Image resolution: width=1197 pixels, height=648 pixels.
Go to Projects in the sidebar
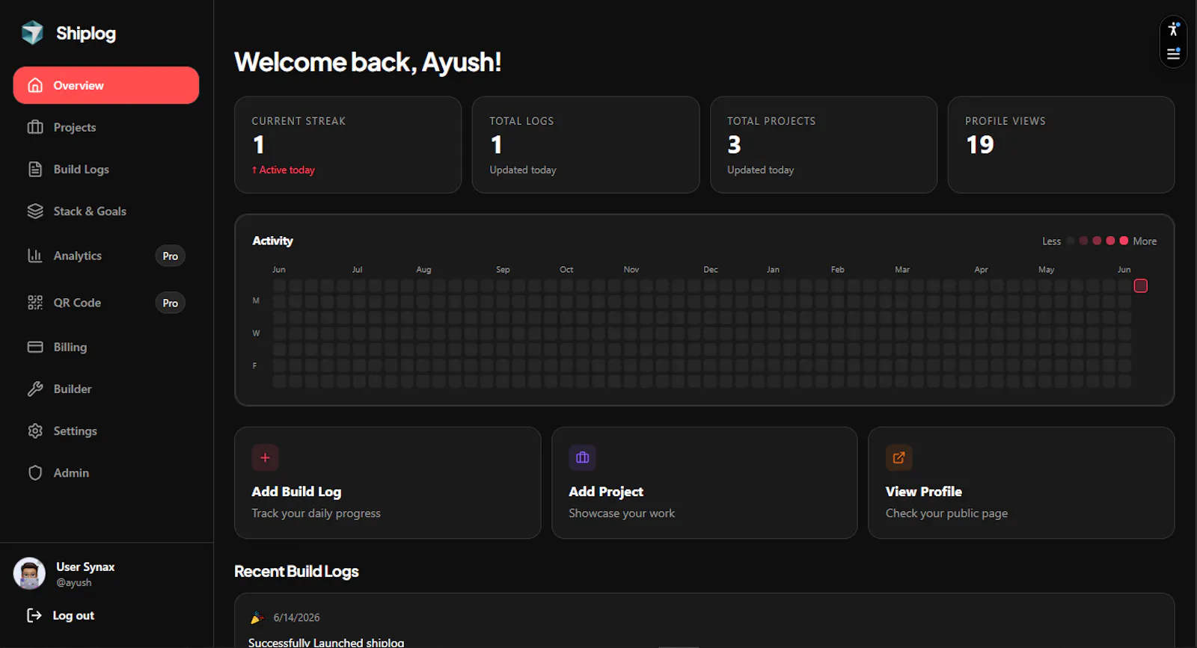pos(106,127)
